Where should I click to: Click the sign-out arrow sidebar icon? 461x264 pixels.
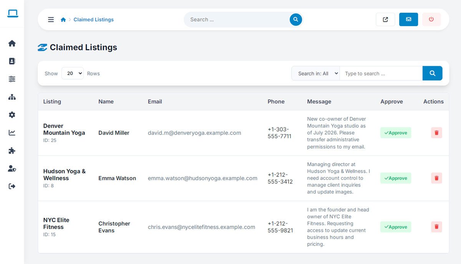click(12, 186)
